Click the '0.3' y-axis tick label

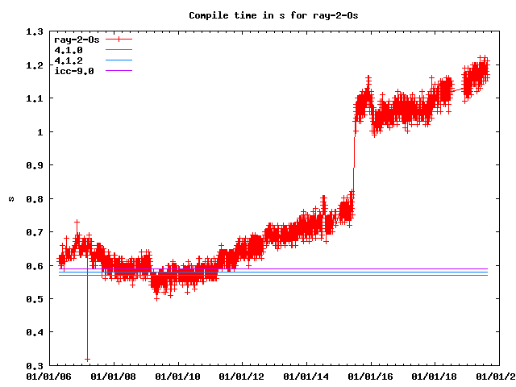tap(35, 366)
